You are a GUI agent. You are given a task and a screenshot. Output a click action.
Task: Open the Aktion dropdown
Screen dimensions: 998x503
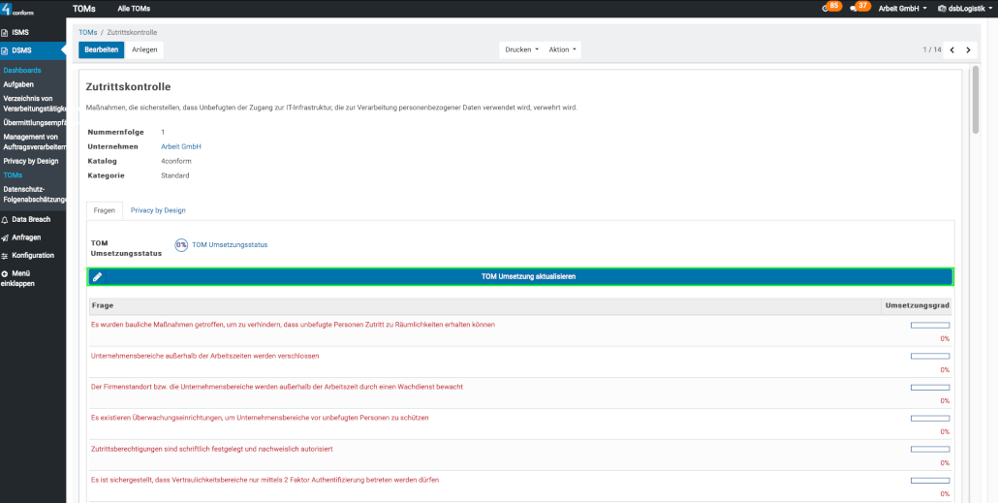click(562, 49)
